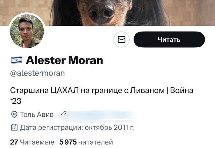This screenshot has height=148, width=215.
Task: Click the Israeli flag emoji
Action: click(x=16, y=60)
